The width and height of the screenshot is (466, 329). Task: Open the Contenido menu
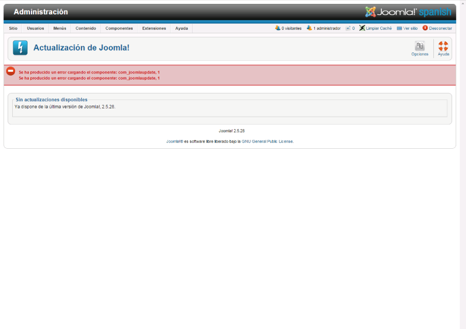point(86,28)
